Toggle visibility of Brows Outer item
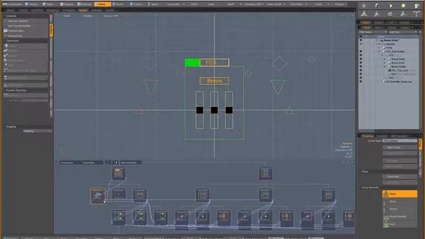This screenshot has width=425, height=239. tap(361, 59)
